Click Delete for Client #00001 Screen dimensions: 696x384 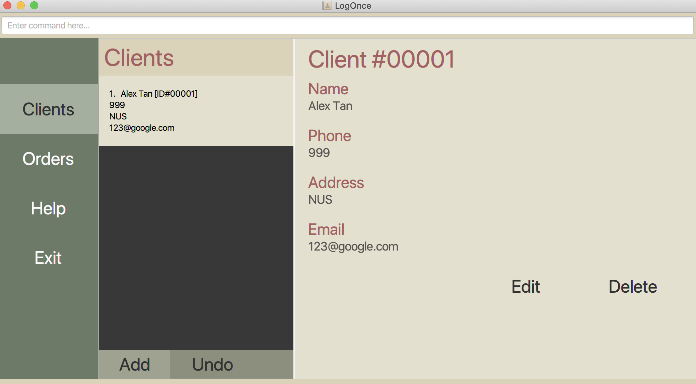[632, 287]
